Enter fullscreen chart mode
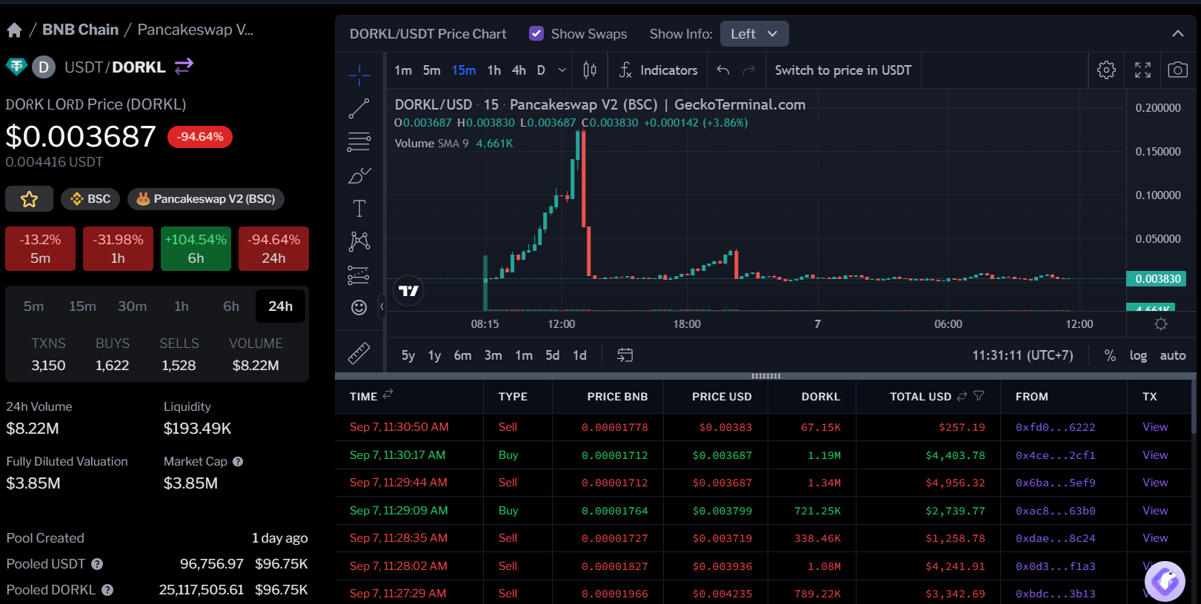This screenshot has height=604, width=1201. 1142,70
